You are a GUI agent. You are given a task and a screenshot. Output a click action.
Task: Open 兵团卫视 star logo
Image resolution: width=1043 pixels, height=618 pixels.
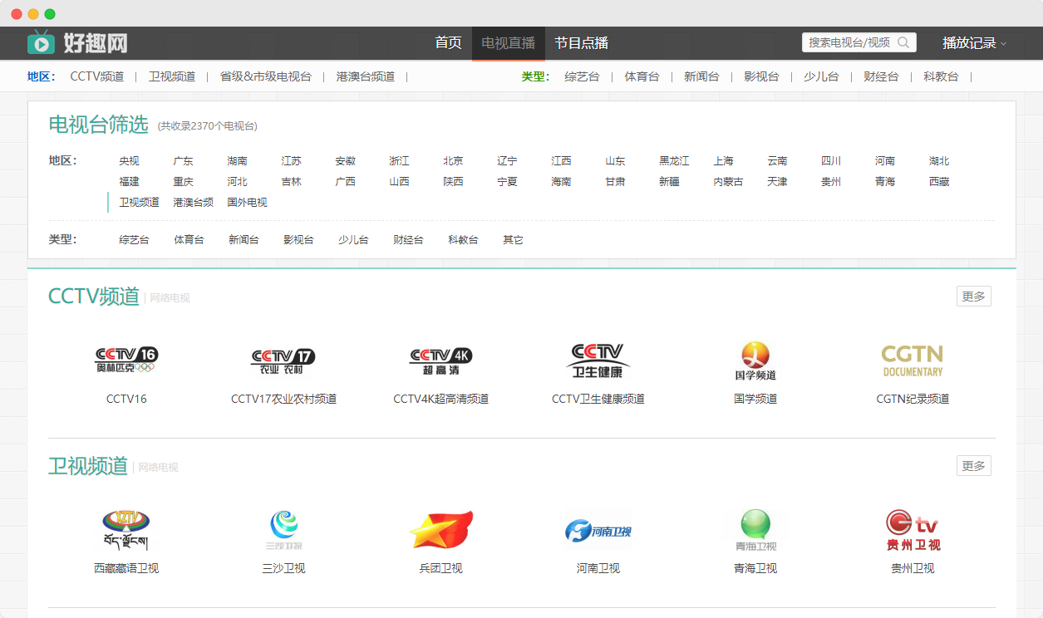440,530
